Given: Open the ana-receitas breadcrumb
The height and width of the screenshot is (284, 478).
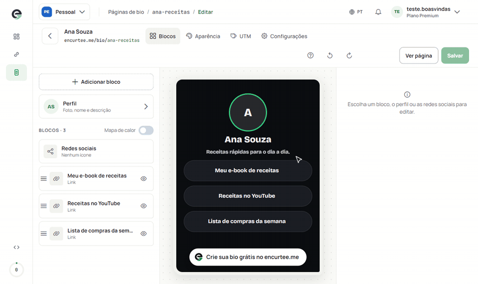Looking at the screenshot, I should (171, 12).
